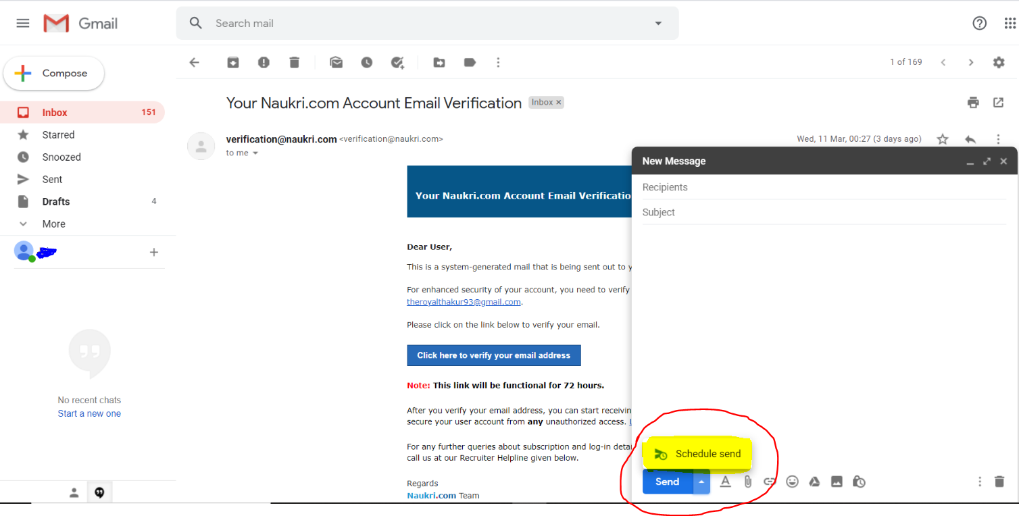Click the Gmail logo
The width and height of the screenshot is (1019, 516).
(80, 23)
